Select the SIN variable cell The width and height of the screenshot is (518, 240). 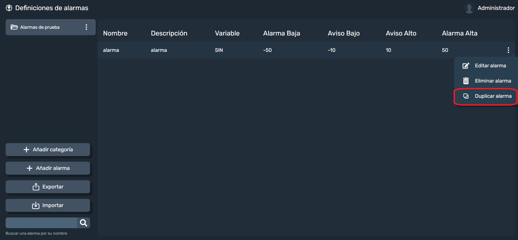click(219, 50)
